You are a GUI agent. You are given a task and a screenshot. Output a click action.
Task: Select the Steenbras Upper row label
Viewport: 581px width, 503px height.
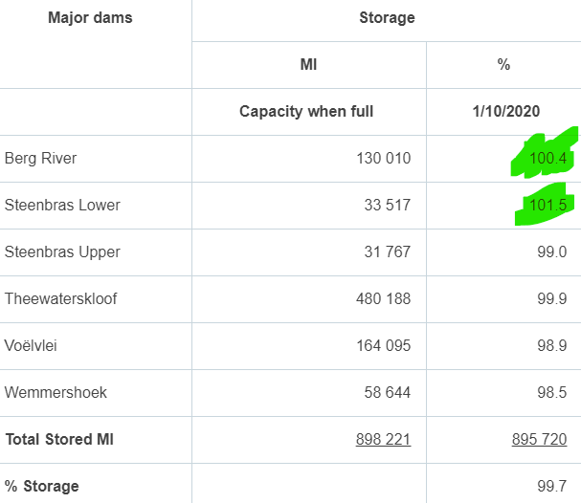(62, 252)
